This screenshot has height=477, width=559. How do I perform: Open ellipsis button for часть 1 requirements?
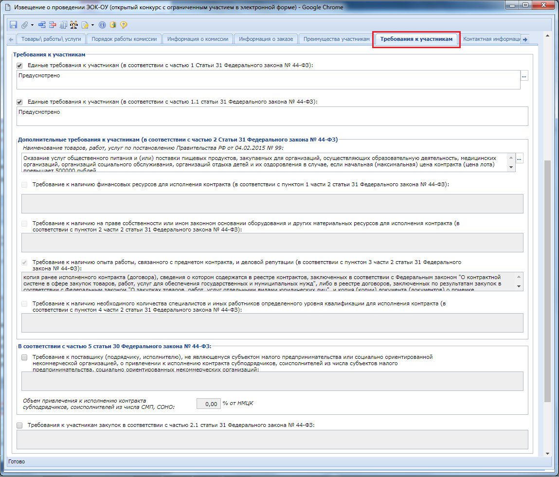(x=524, y=76)
